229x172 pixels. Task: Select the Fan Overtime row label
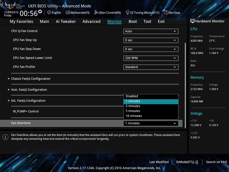(21, 123)
